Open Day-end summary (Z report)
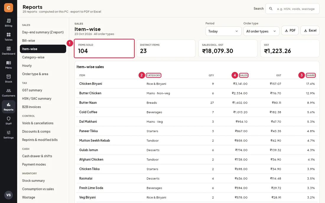 43,32
